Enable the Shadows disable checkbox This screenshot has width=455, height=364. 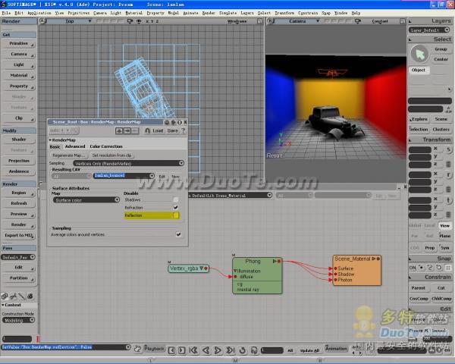tap(176, 199)
